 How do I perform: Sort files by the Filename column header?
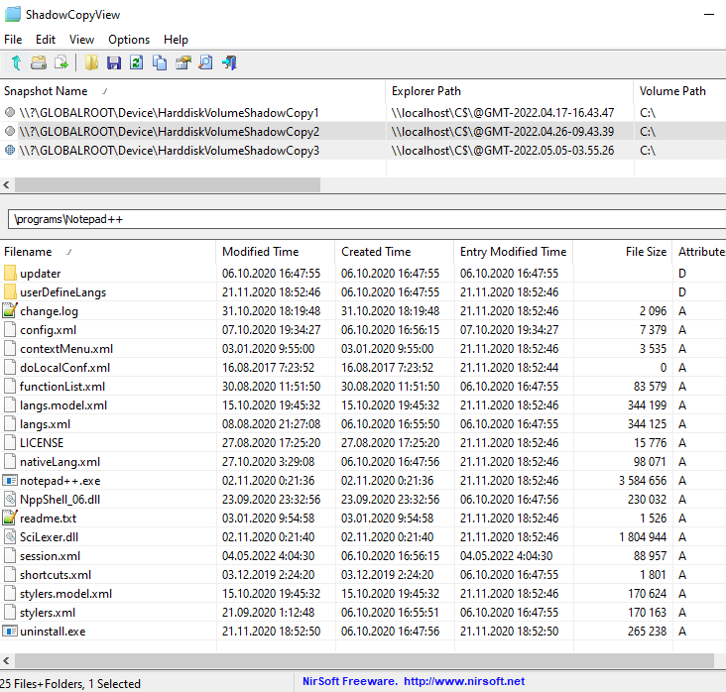click(108, 252)
